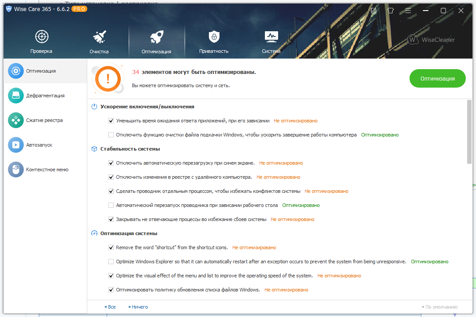
Task: Click Ускорение включения/выключения heading
Action: [147, 107]
